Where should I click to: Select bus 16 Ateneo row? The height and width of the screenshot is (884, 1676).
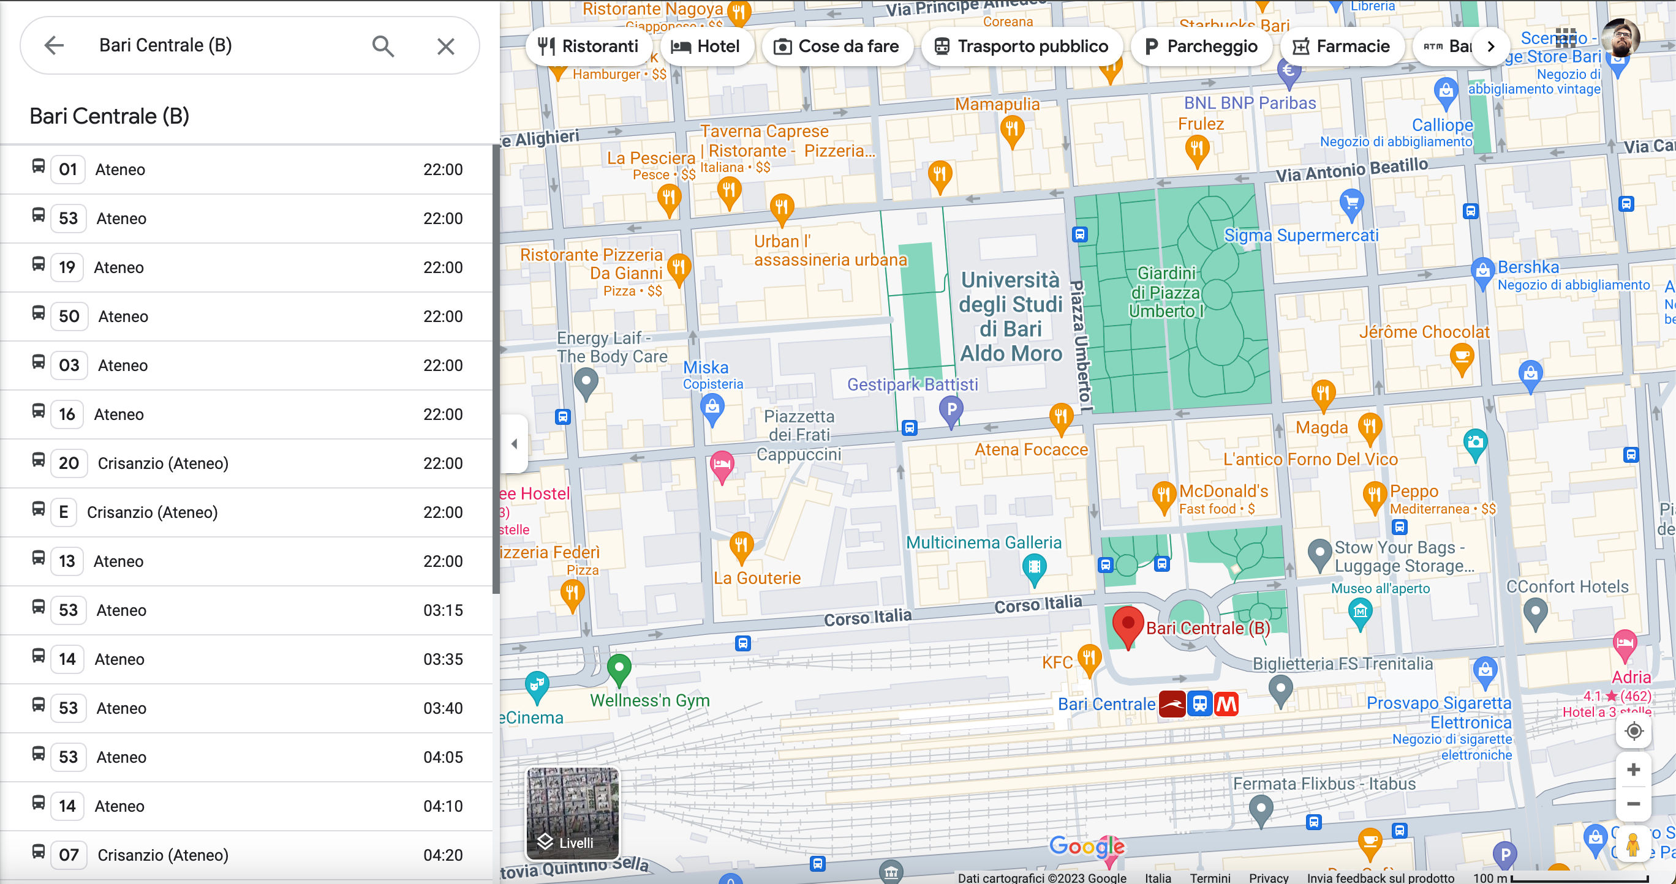[x=246, y=414]
